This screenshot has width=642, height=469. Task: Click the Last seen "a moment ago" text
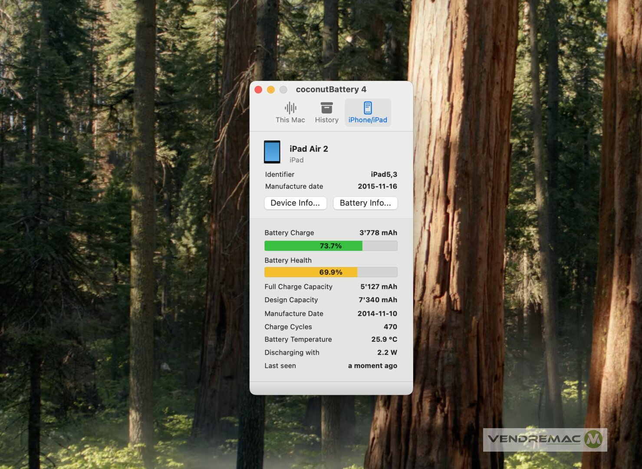click(x=372, y=366)
